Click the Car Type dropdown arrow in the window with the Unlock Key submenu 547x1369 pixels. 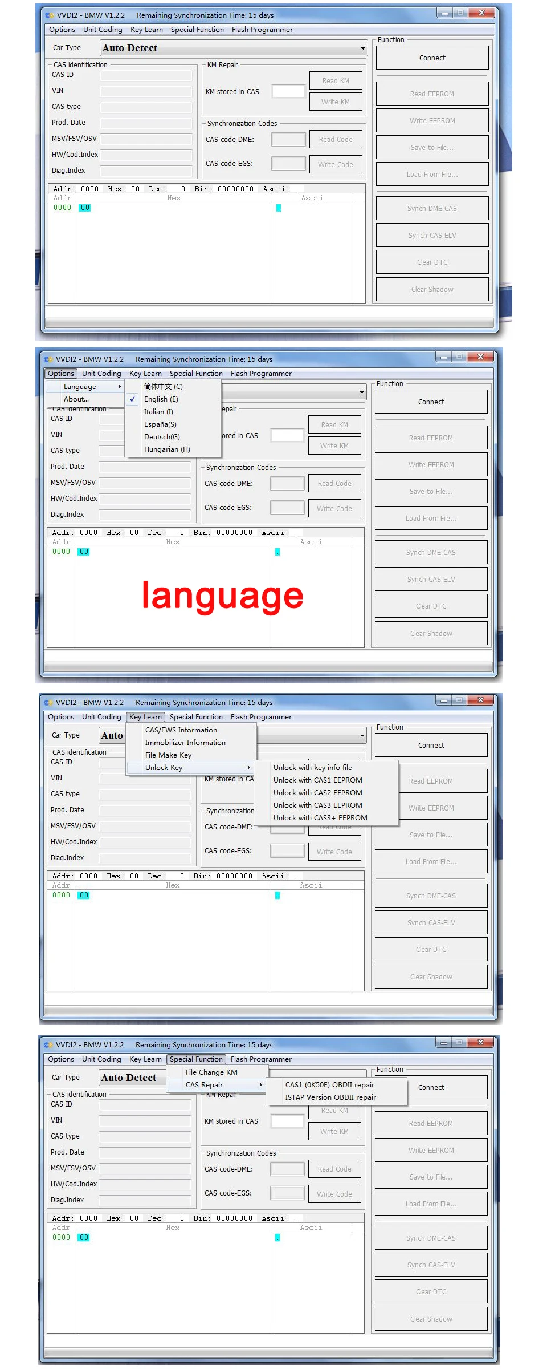pyautogui.click(x=362, y=736)
